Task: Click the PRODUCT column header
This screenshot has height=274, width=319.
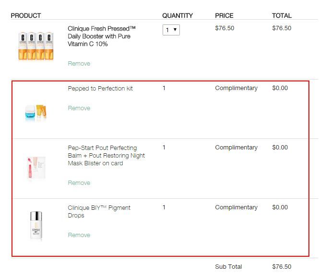Action: click(x=26, y=16)
